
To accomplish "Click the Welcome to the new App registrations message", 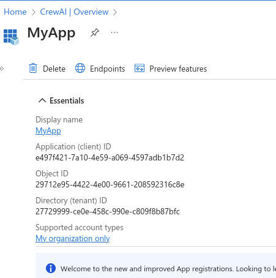I will click(168, 269).
